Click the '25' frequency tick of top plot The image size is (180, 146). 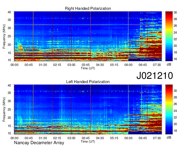pyautogui.click(x=9, y=36)
